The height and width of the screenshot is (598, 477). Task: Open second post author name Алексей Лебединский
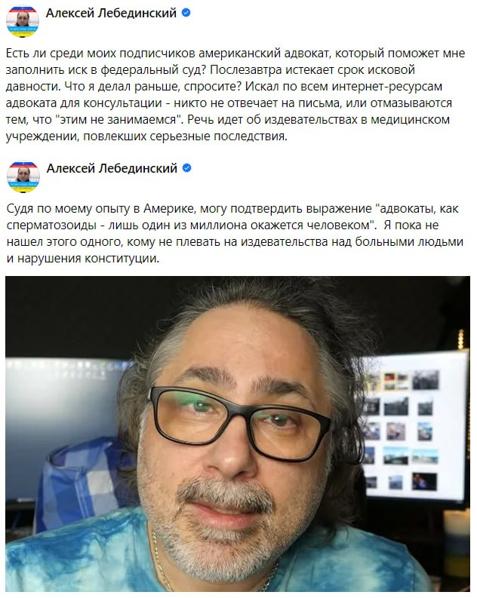coord(112,168)
